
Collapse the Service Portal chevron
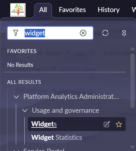pos(16,150)
